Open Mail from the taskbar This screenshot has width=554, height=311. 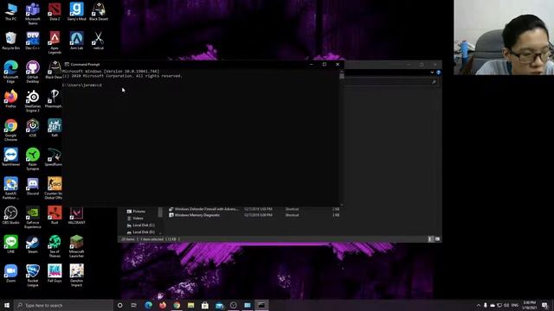click(219, 305)
